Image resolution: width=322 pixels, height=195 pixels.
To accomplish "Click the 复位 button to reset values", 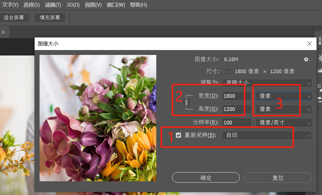I will coord(278,177).
